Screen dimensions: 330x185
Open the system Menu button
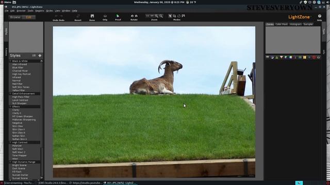tap(6, 2)
